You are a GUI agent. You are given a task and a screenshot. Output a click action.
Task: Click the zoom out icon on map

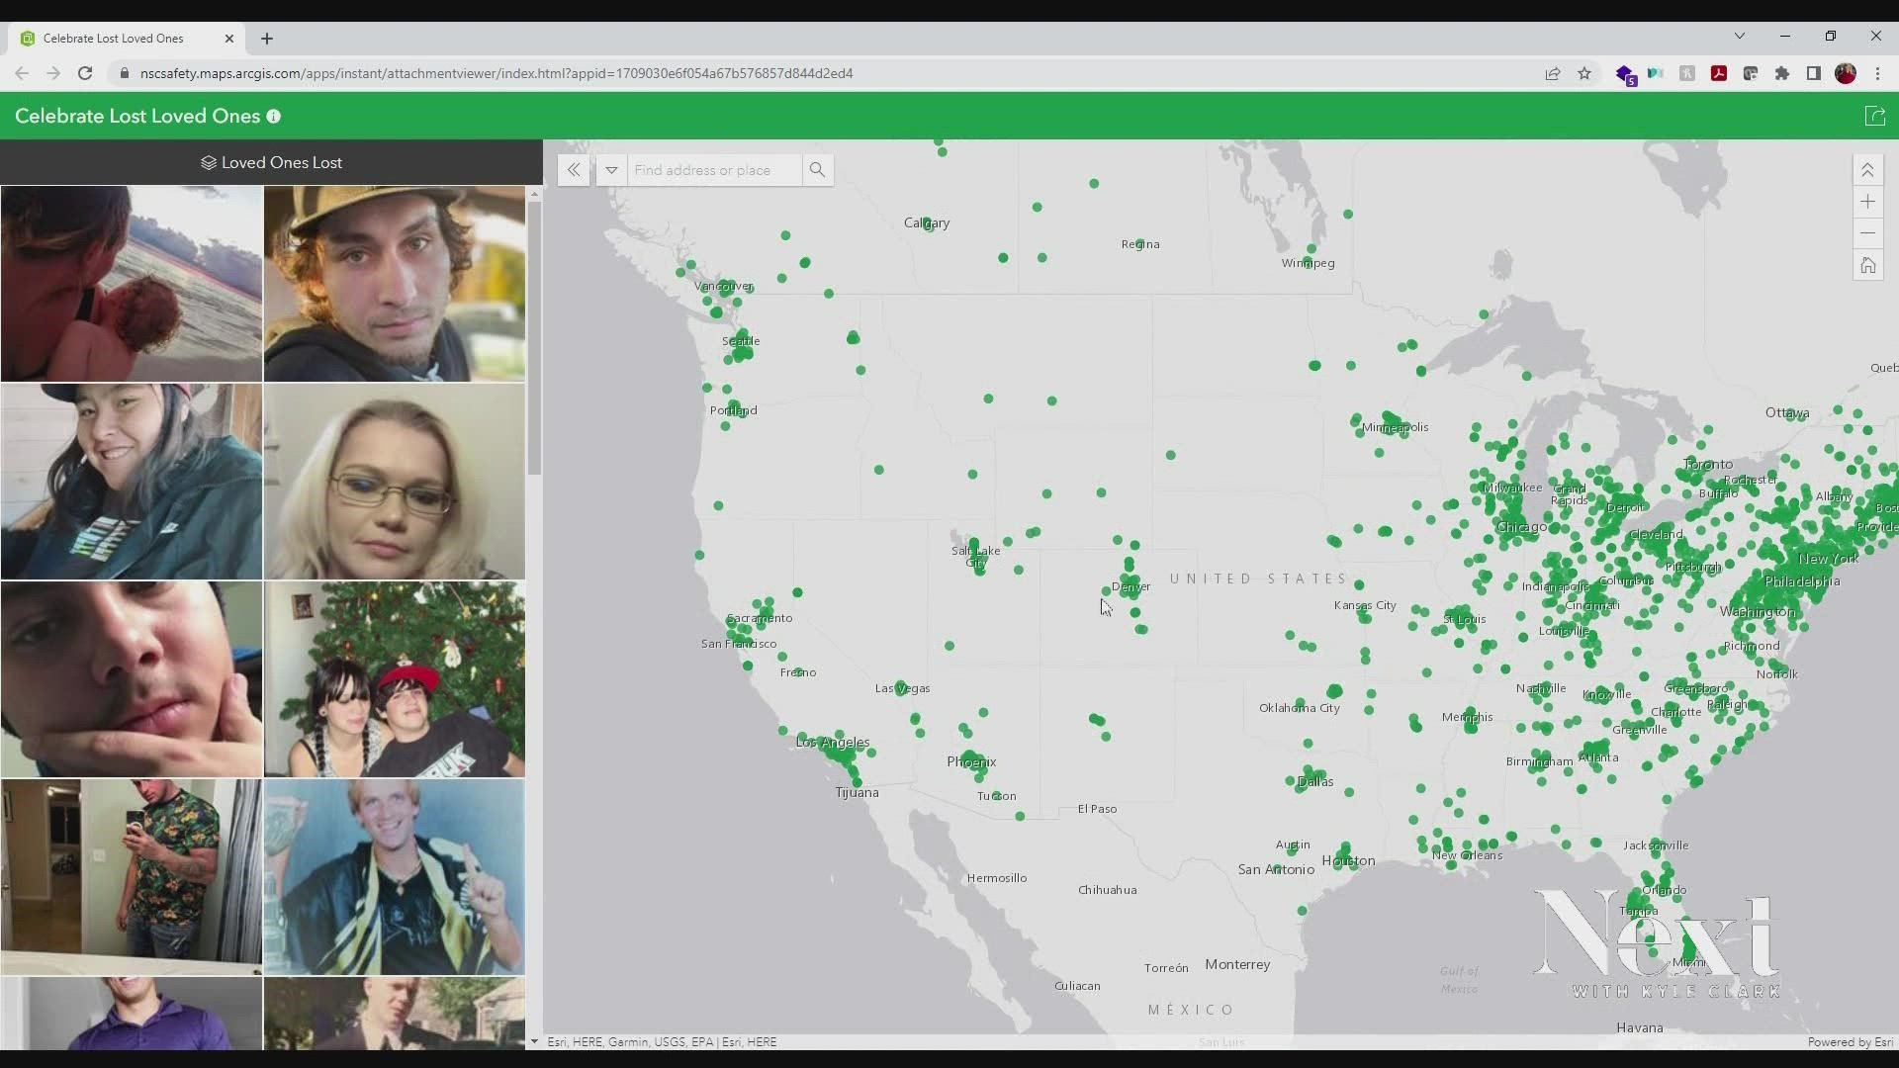coord(1869,232)
